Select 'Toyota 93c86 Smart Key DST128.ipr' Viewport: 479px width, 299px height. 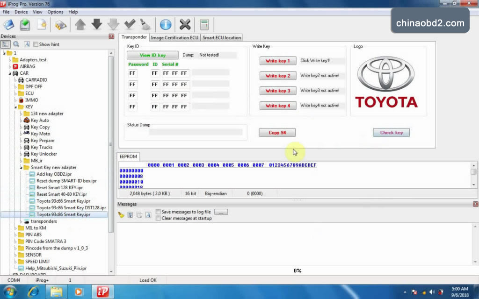tap(71, 207)
